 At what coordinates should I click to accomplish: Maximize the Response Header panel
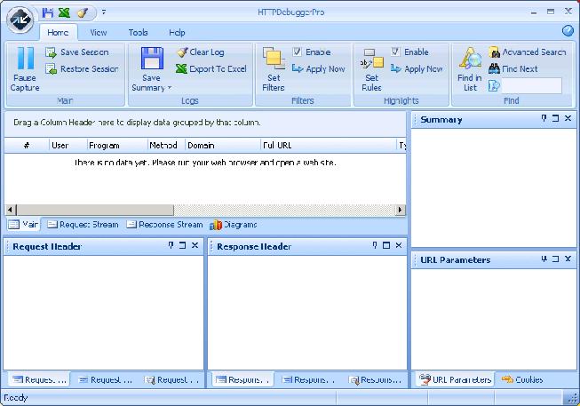pyautogui.click(x=386, y=245)
